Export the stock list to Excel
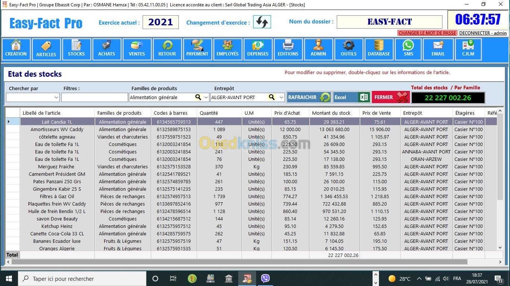The image size is (510, 286). pos(351,97)
